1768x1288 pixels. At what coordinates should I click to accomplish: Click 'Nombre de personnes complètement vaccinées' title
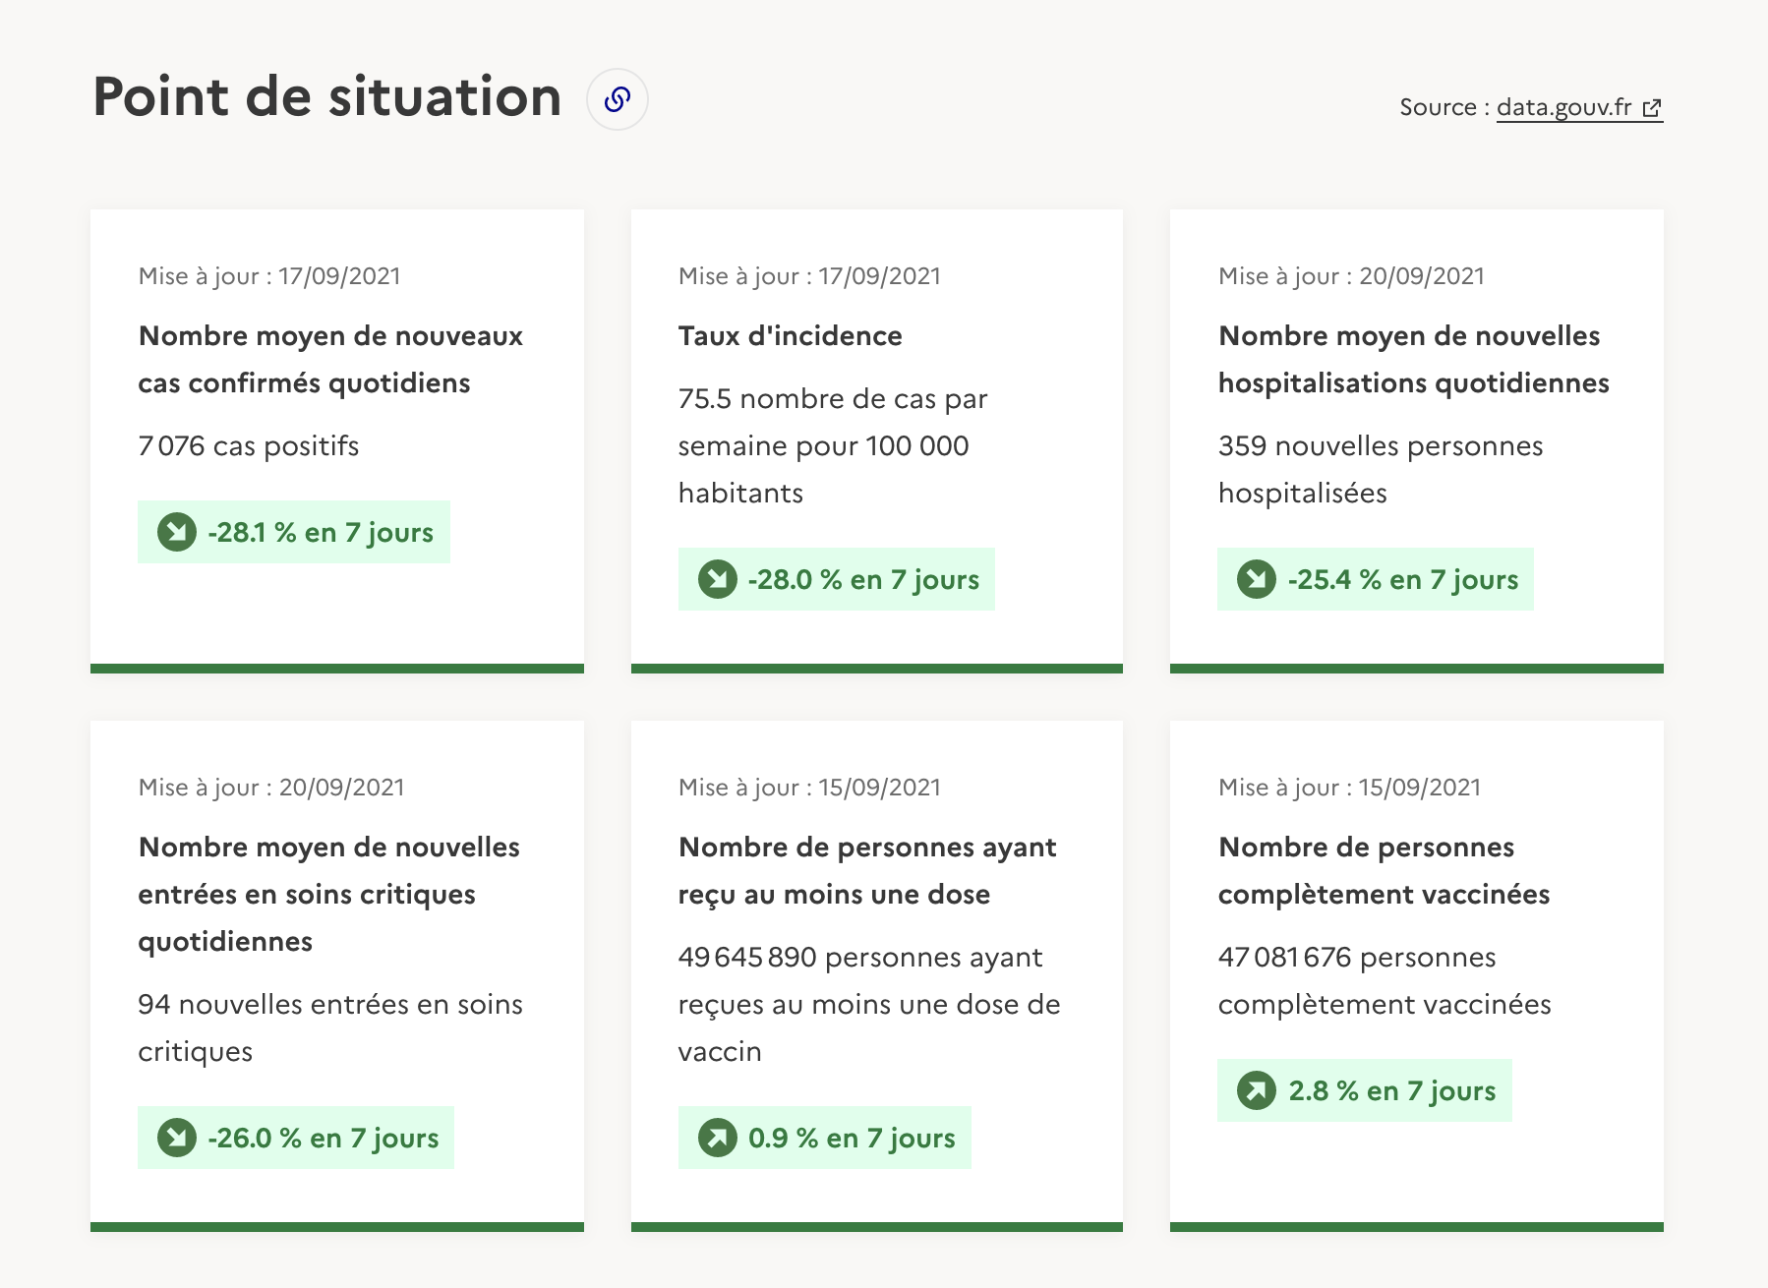point(1385,870)
